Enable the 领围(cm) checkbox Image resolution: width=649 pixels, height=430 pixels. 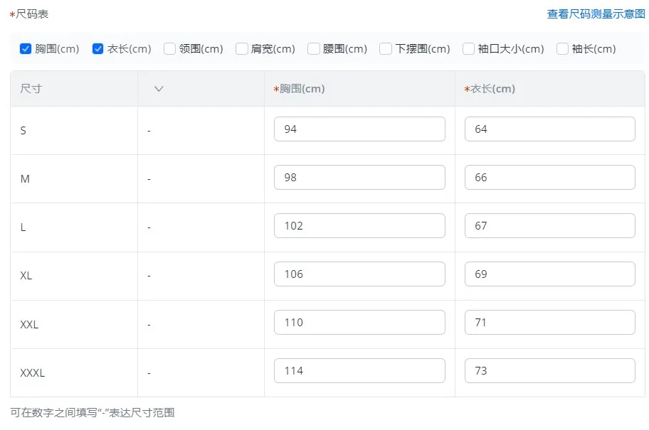(x=169, y=49)
